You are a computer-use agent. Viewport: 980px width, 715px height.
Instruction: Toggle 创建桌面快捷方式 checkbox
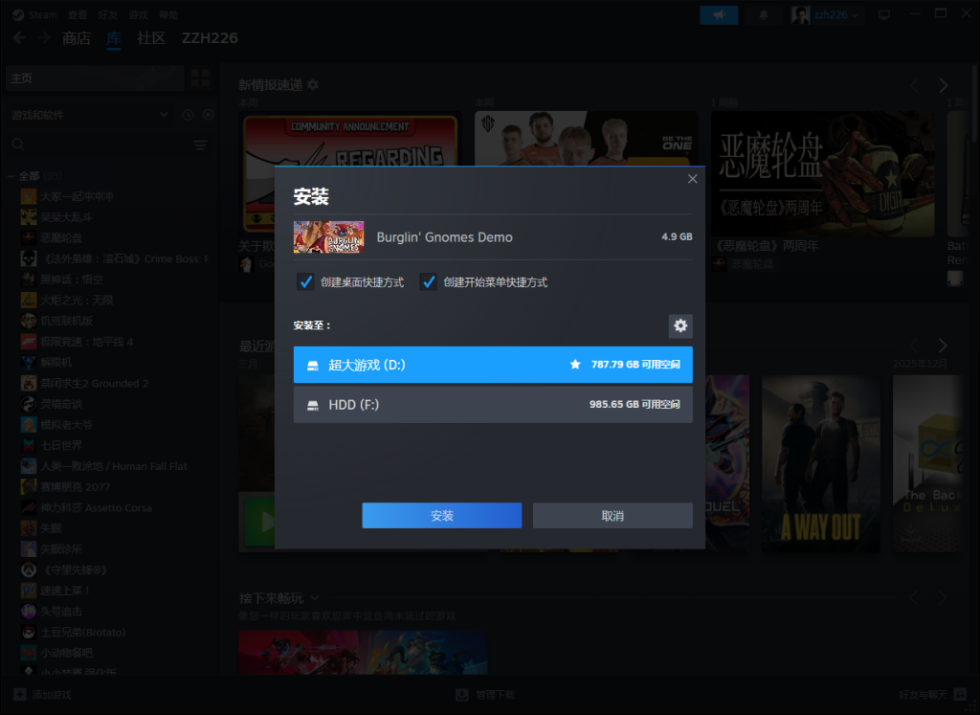coord(305,282)
